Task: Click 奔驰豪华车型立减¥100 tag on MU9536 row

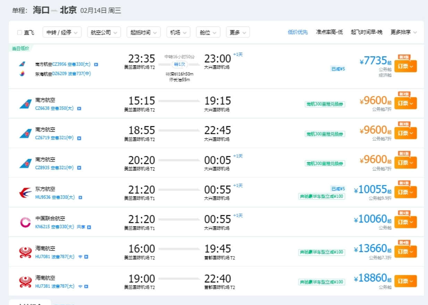Action: coord(321,197)
